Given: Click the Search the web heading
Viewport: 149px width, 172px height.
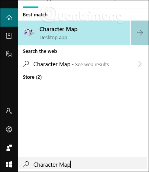Looking at the screenshot, I should (x=40, y=51).
